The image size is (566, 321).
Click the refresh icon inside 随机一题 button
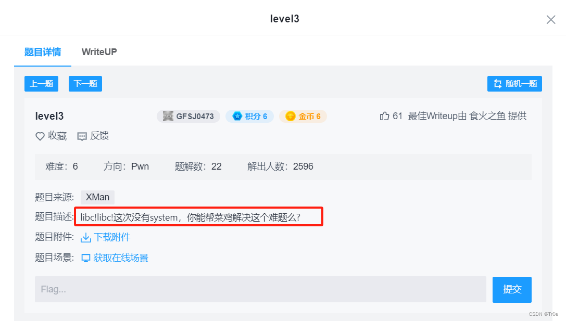click(497, 83)
